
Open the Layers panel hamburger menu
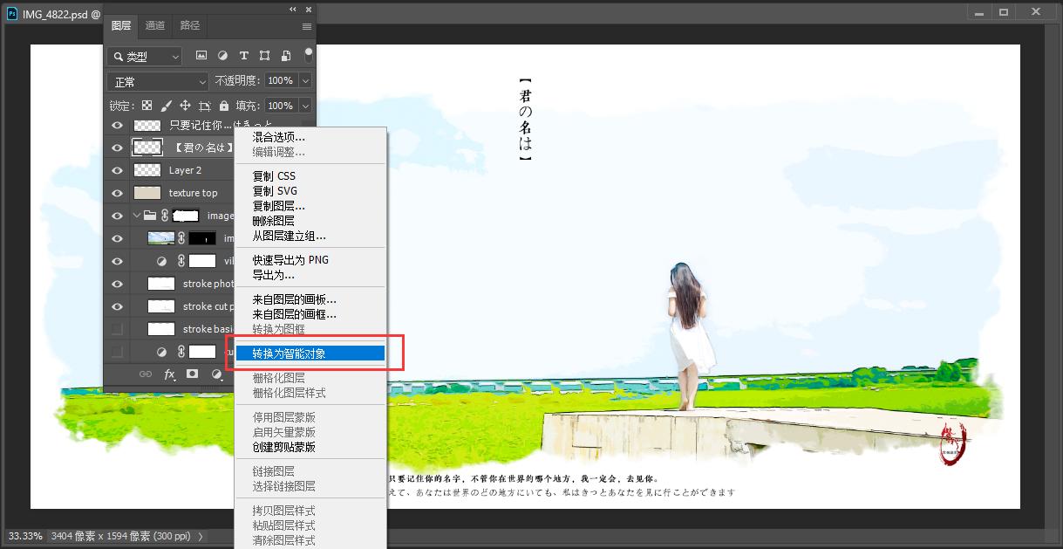tap(306, 26)
